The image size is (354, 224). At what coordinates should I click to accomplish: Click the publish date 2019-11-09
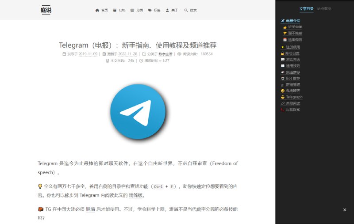click(88, 54)
